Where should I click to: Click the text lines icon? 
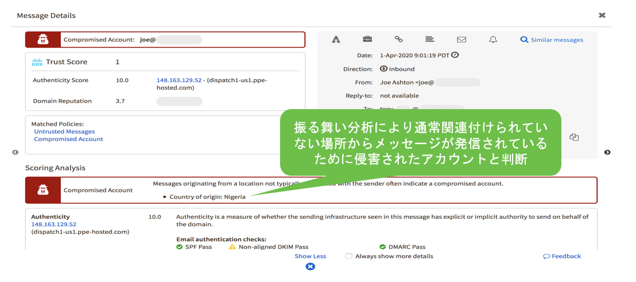click(429, 40)
